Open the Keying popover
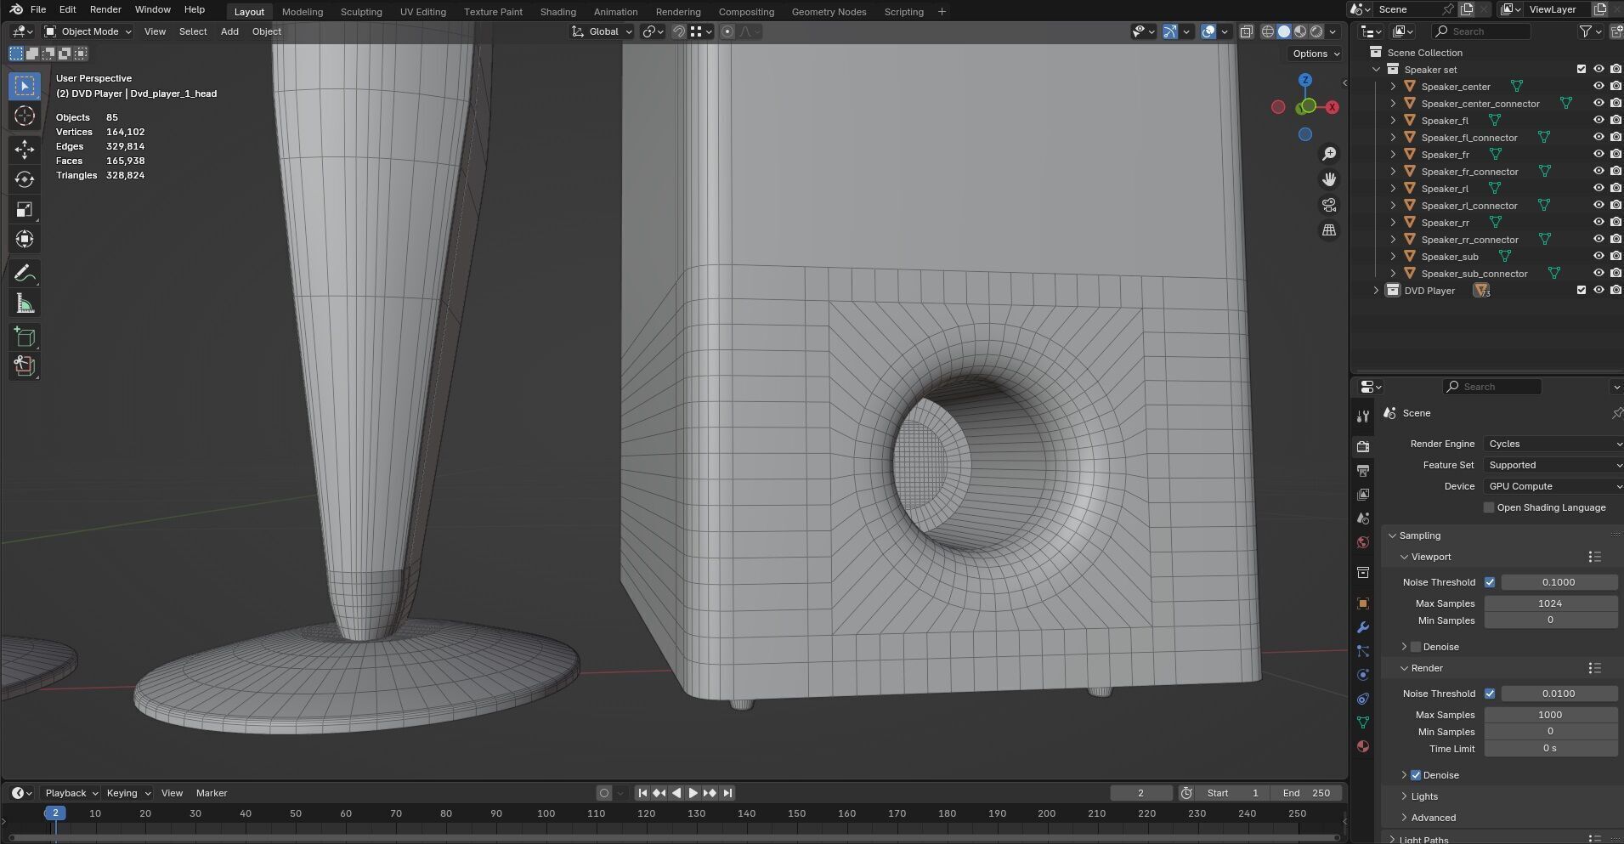 (x=127, y=793)
